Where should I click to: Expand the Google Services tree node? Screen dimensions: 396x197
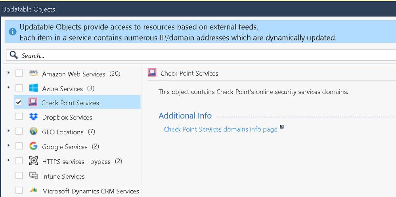coord(9,145)
